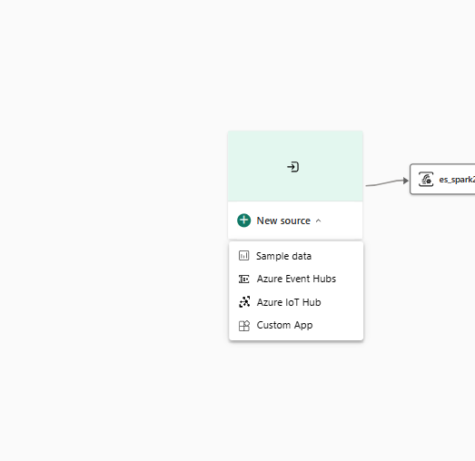Click blank canvas below the dropdown menu
Screen dimensions: 475x461
click(296, 399)
